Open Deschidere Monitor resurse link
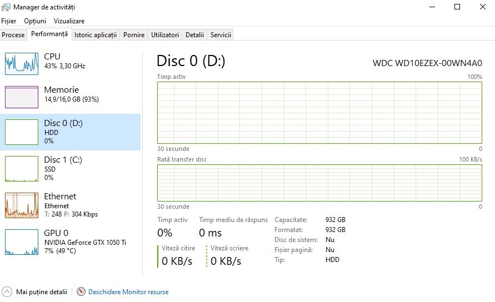This screenshot has width=495, height=302. tap(128, 291)
